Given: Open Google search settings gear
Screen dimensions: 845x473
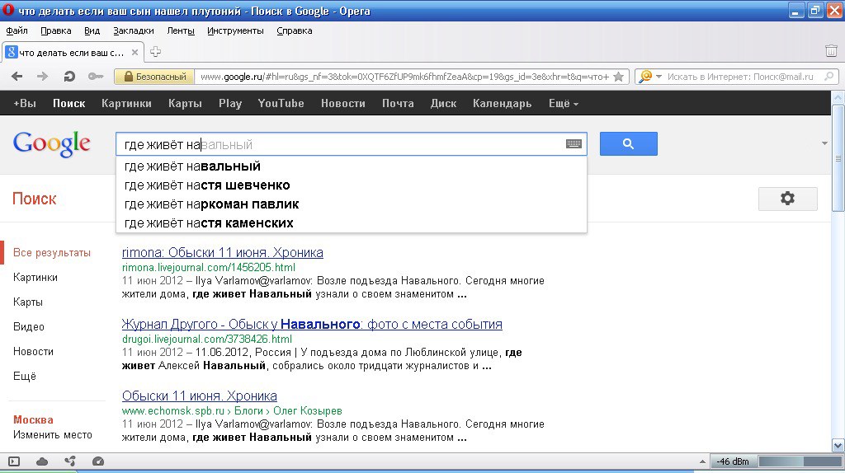Looking at the screenshot, I should [787, 198].
